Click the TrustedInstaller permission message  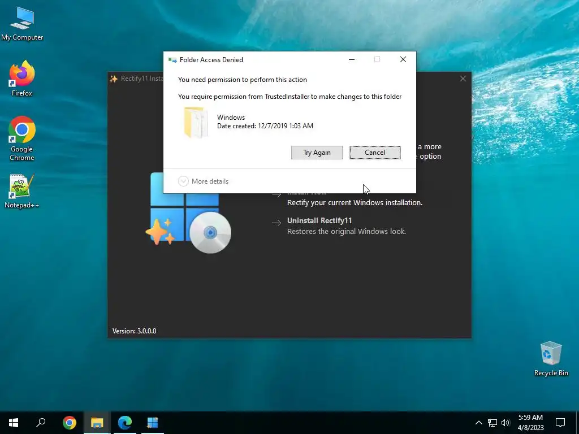(x=290, y=97)
